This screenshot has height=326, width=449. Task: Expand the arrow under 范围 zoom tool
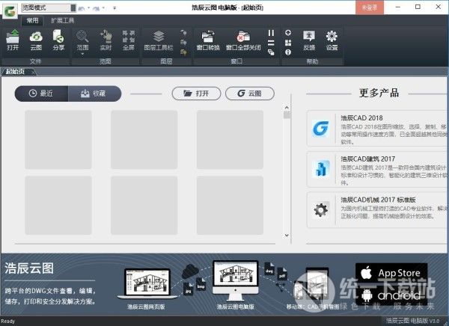82,54
